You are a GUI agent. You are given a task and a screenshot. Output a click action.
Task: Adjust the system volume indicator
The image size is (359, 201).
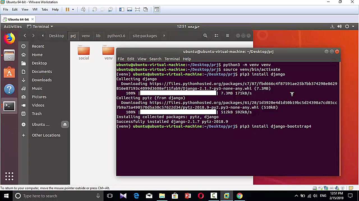[339, 26]
